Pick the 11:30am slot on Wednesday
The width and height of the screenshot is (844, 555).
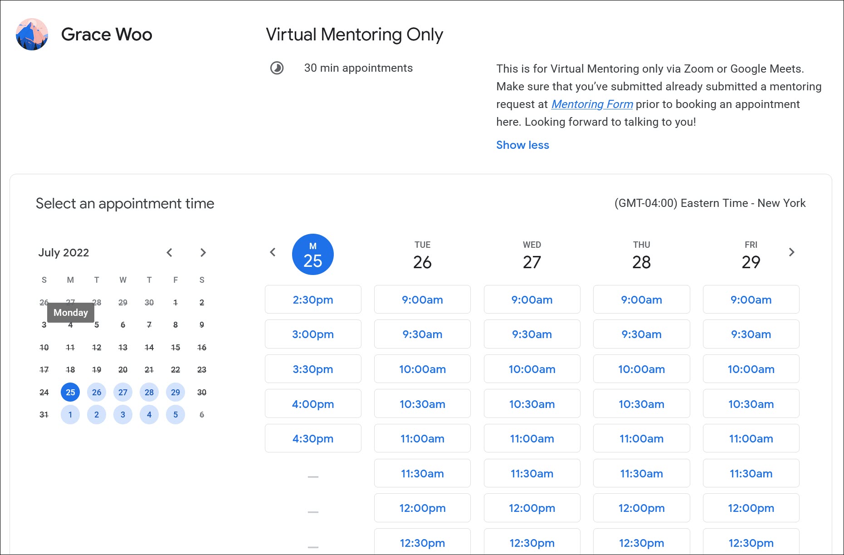point(532,473)
